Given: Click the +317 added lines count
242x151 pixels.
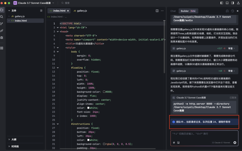Looking at the screenshot, I should (220, 48).
